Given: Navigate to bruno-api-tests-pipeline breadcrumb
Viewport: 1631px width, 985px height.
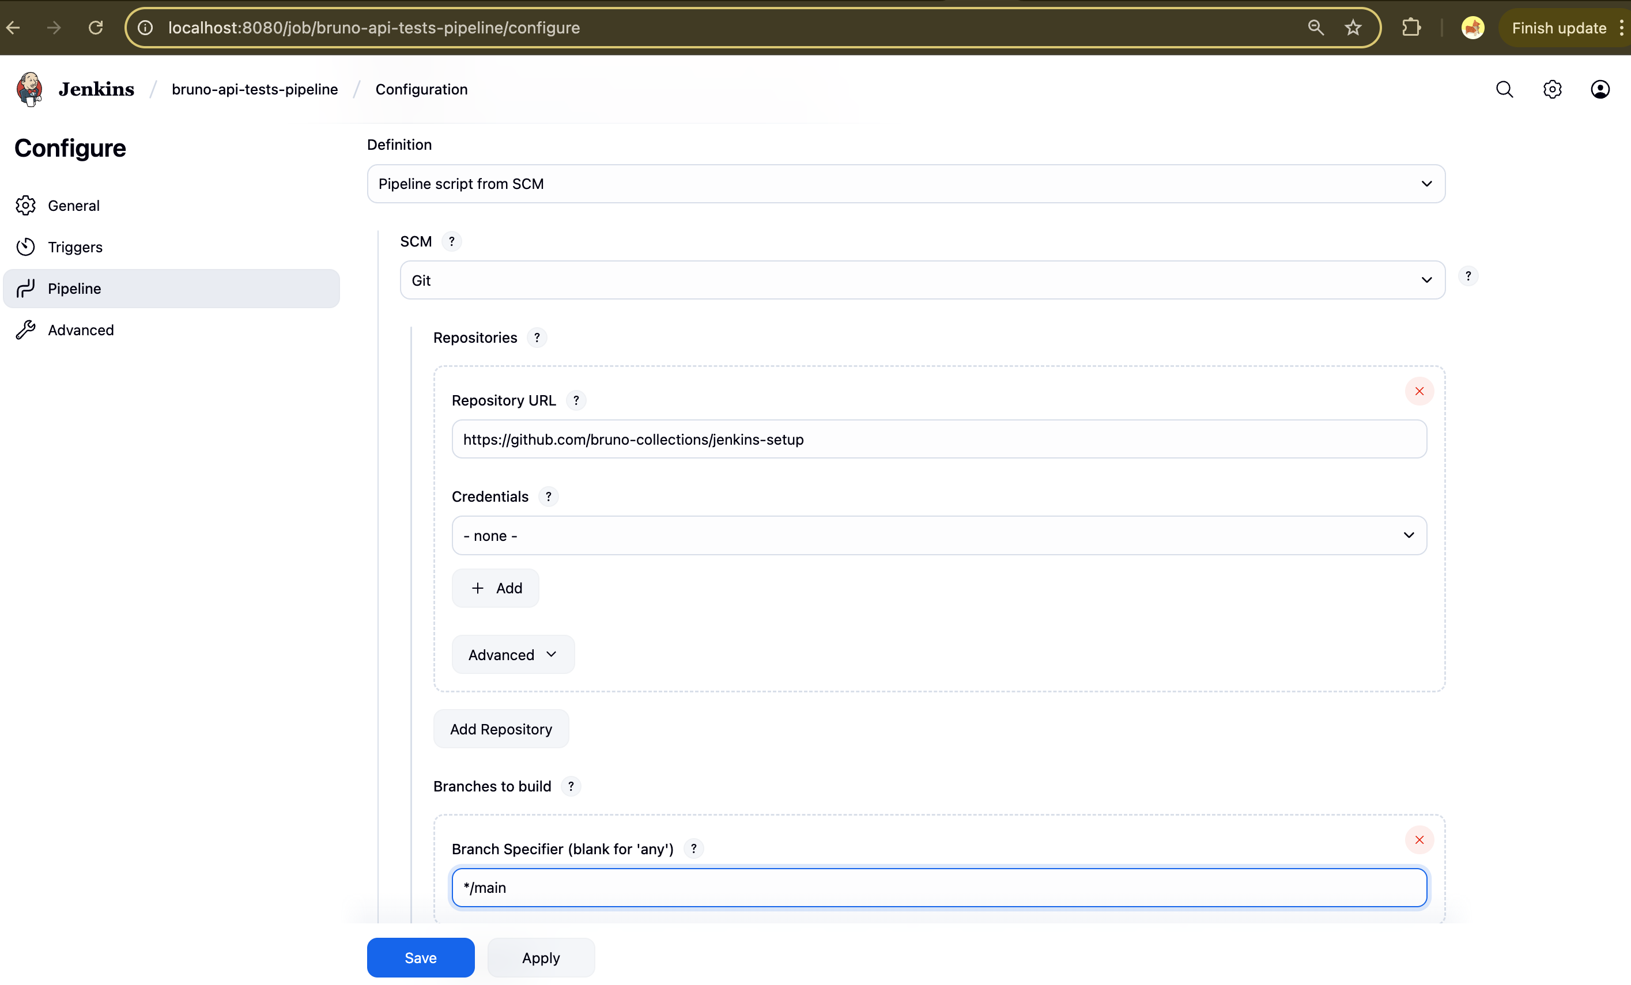Looking at the screenshot, I should [x=255, y=89].
